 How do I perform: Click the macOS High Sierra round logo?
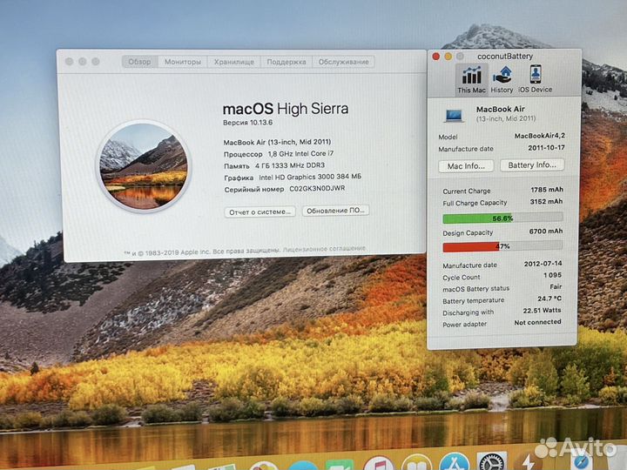143,166
